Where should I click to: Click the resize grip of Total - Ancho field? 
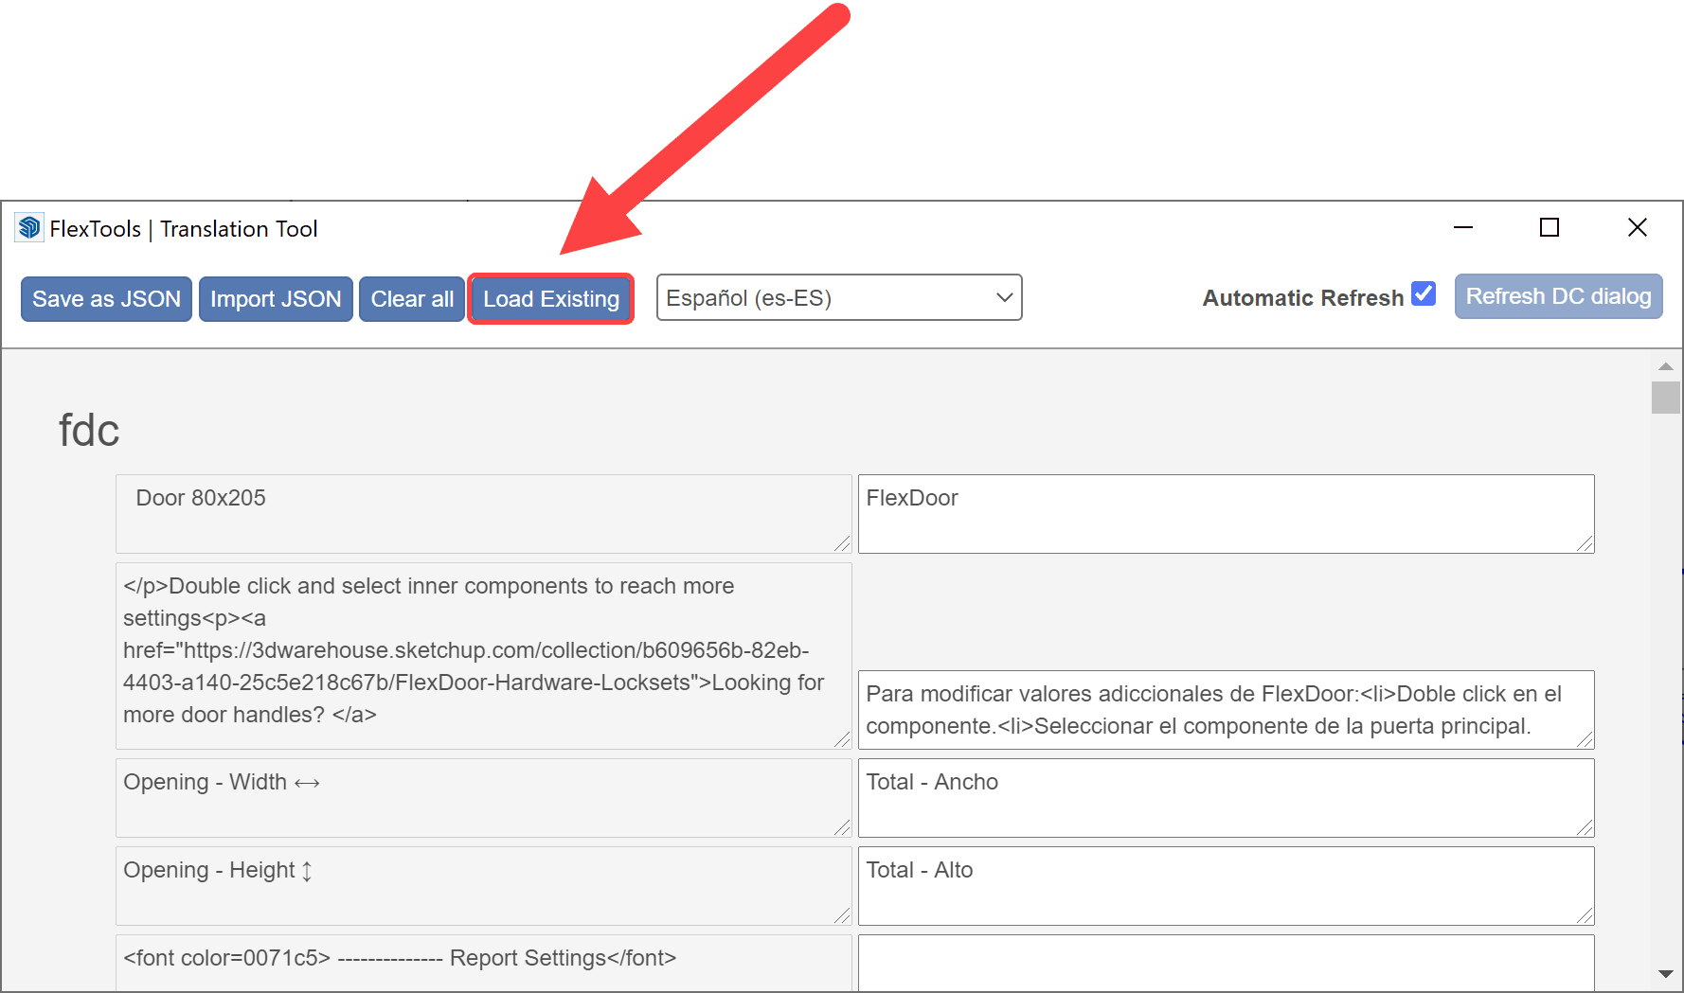(1585, 827)
